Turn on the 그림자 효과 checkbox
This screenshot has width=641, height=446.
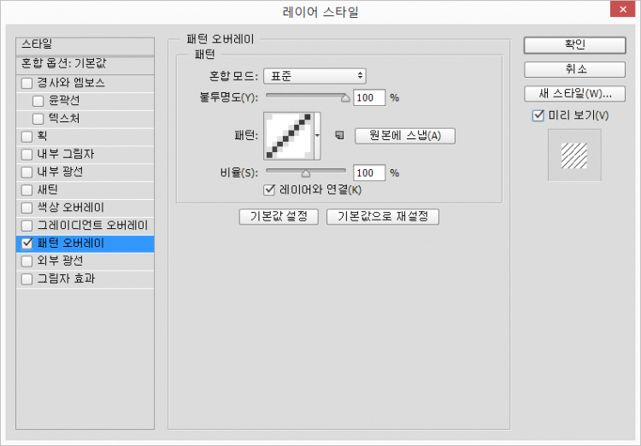[26, 279]
